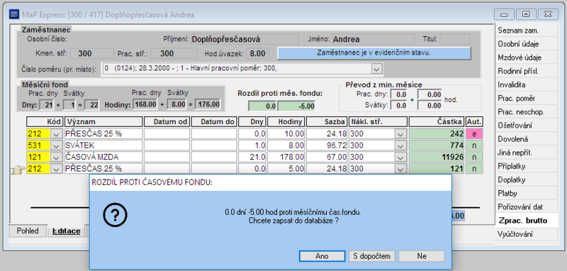Image resolution: width=567 pixels, height=271 pixels.
Task: Open Kód dropdown for ČASOVÁ MZDA row
Action: click(x=56, y=157)
